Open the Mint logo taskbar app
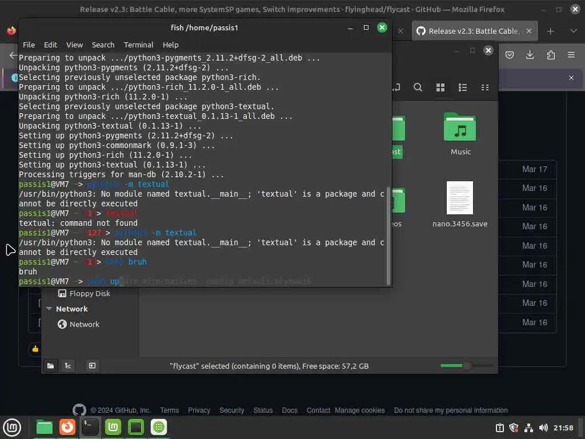The height and width of the screenshot is (439, 585). (x=113, y=428)
